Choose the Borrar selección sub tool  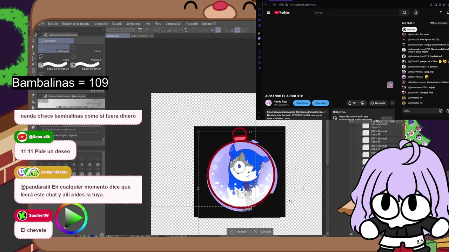click(86, 66)
